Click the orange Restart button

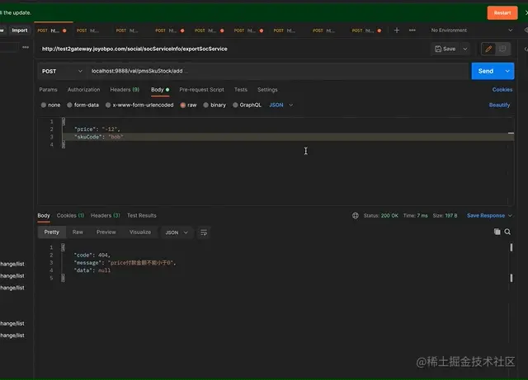(x=502, y=13)
